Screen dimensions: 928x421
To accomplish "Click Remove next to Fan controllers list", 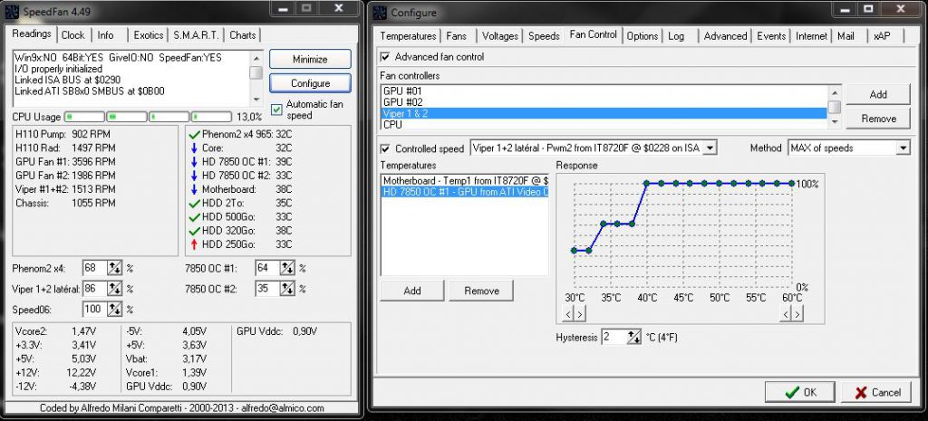I will click(x=878, y=119).
